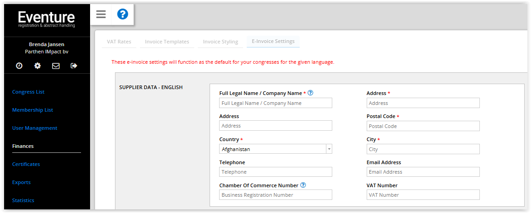Open the Certificates section
This screenshot has height=213, width=531.
click(26, 164)
